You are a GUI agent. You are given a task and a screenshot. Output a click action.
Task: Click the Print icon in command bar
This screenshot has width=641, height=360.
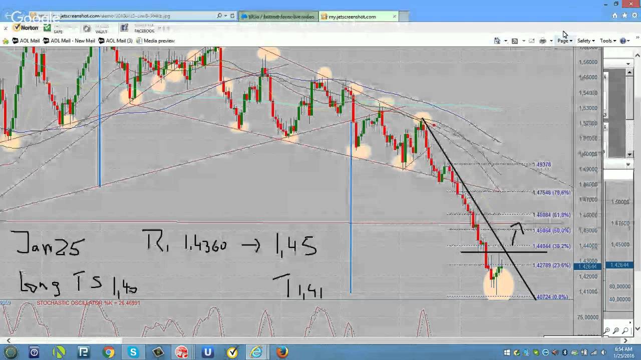542,40
